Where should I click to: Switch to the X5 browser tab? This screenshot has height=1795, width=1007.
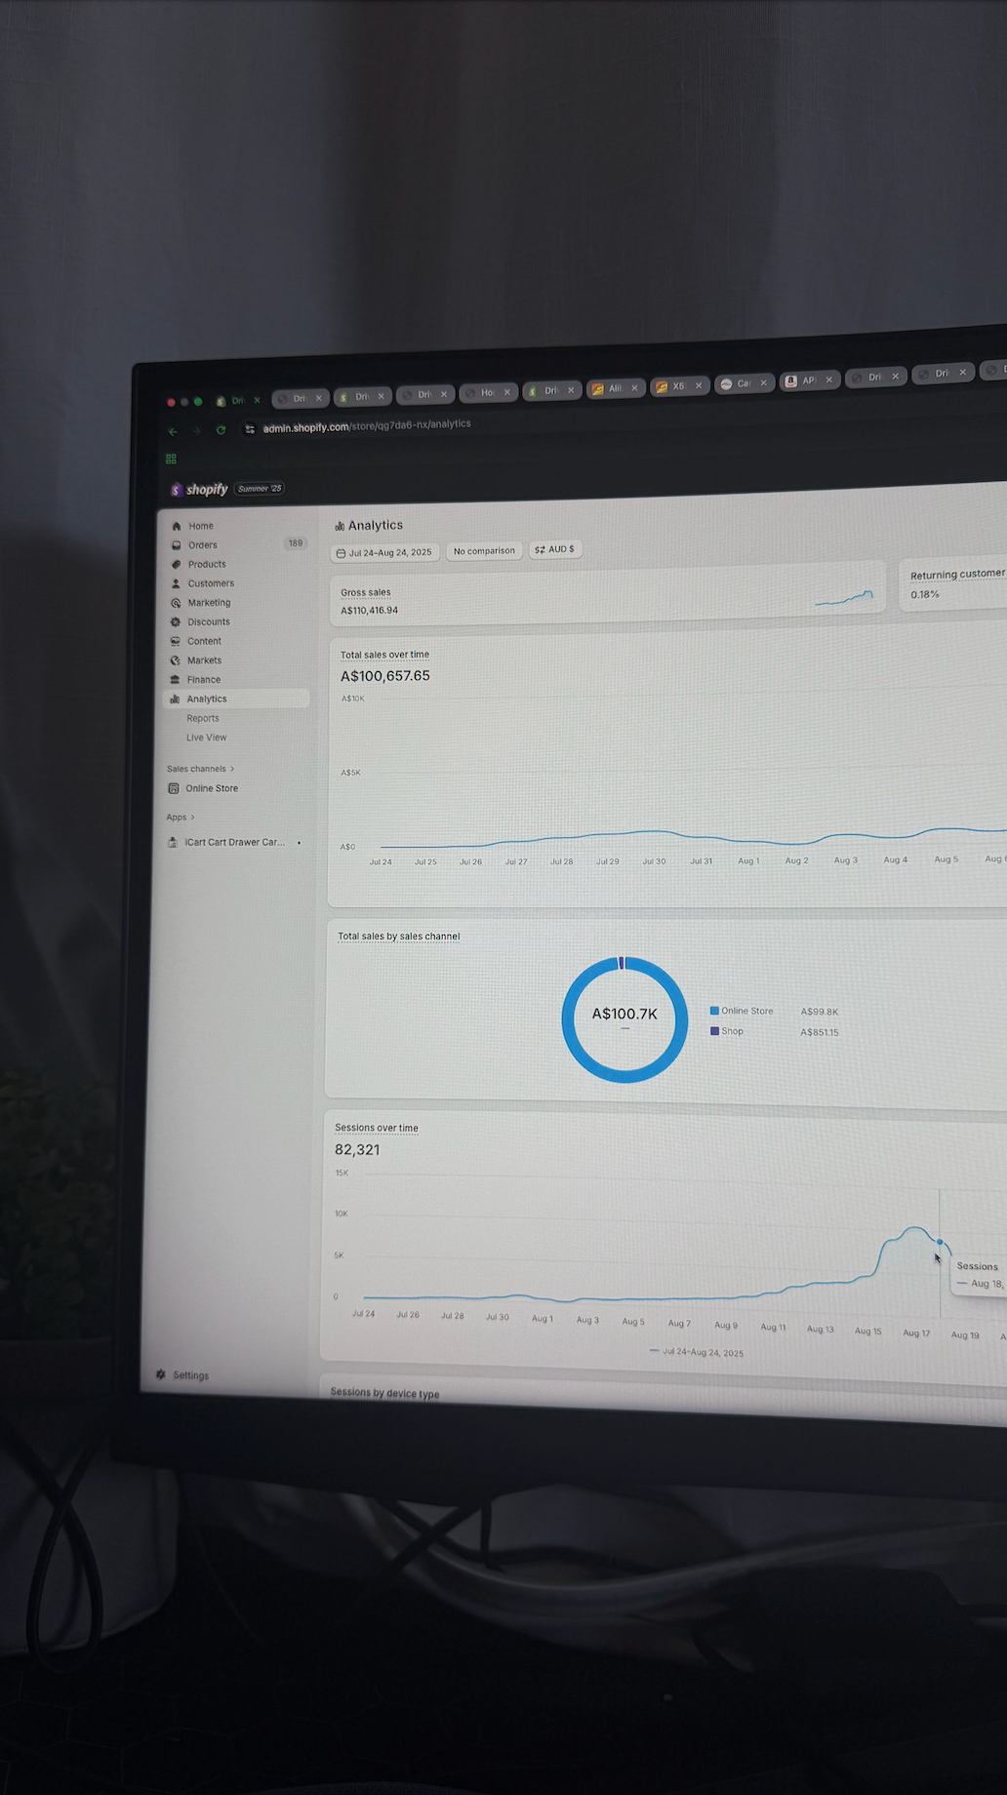click(679, 386)
